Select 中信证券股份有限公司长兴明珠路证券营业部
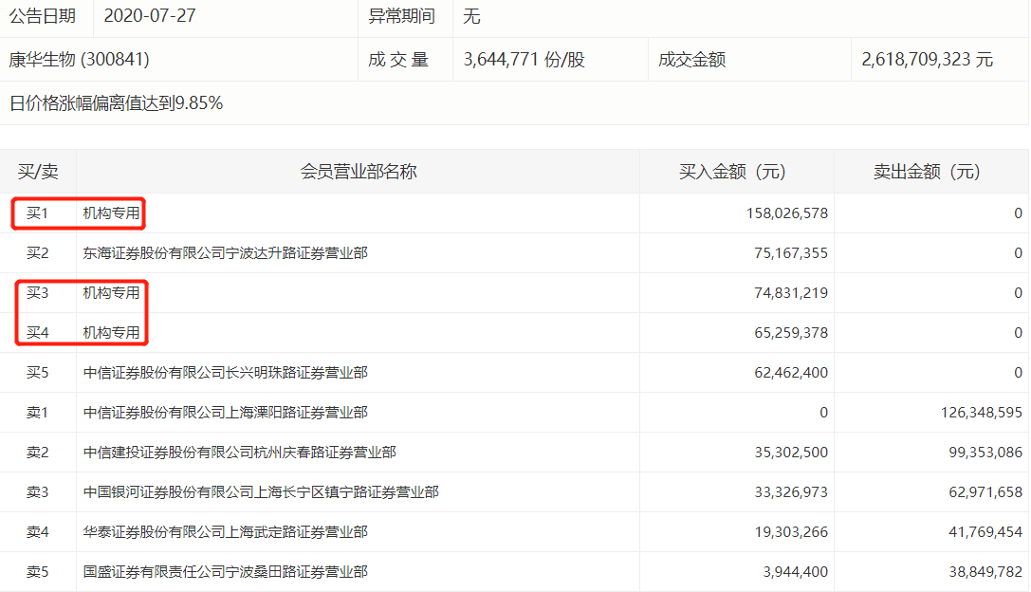 click(226, 373)
